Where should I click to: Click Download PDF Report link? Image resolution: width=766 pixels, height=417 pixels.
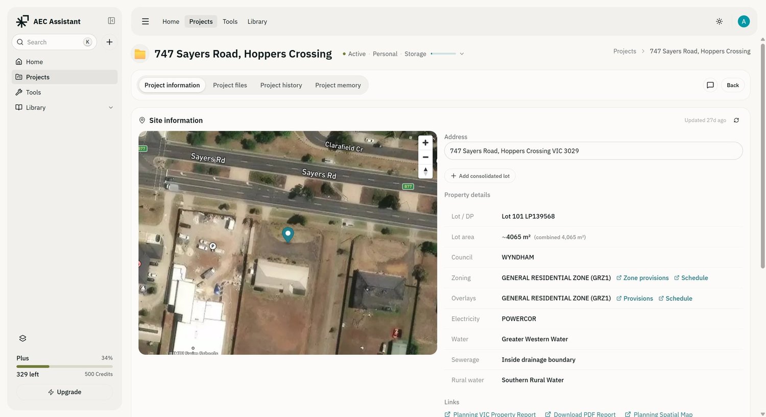(x=580, y=414)
